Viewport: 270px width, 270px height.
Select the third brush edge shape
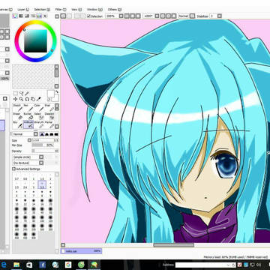point(52,134)
